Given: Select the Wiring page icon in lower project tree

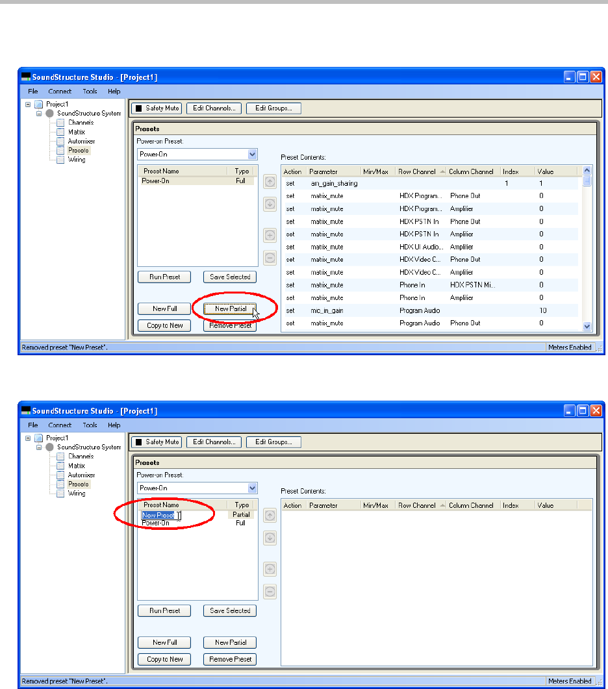Looking at the screenshot, I should pos(61,494).
